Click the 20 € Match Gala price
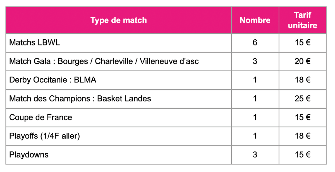 click(x=303, y=61)
